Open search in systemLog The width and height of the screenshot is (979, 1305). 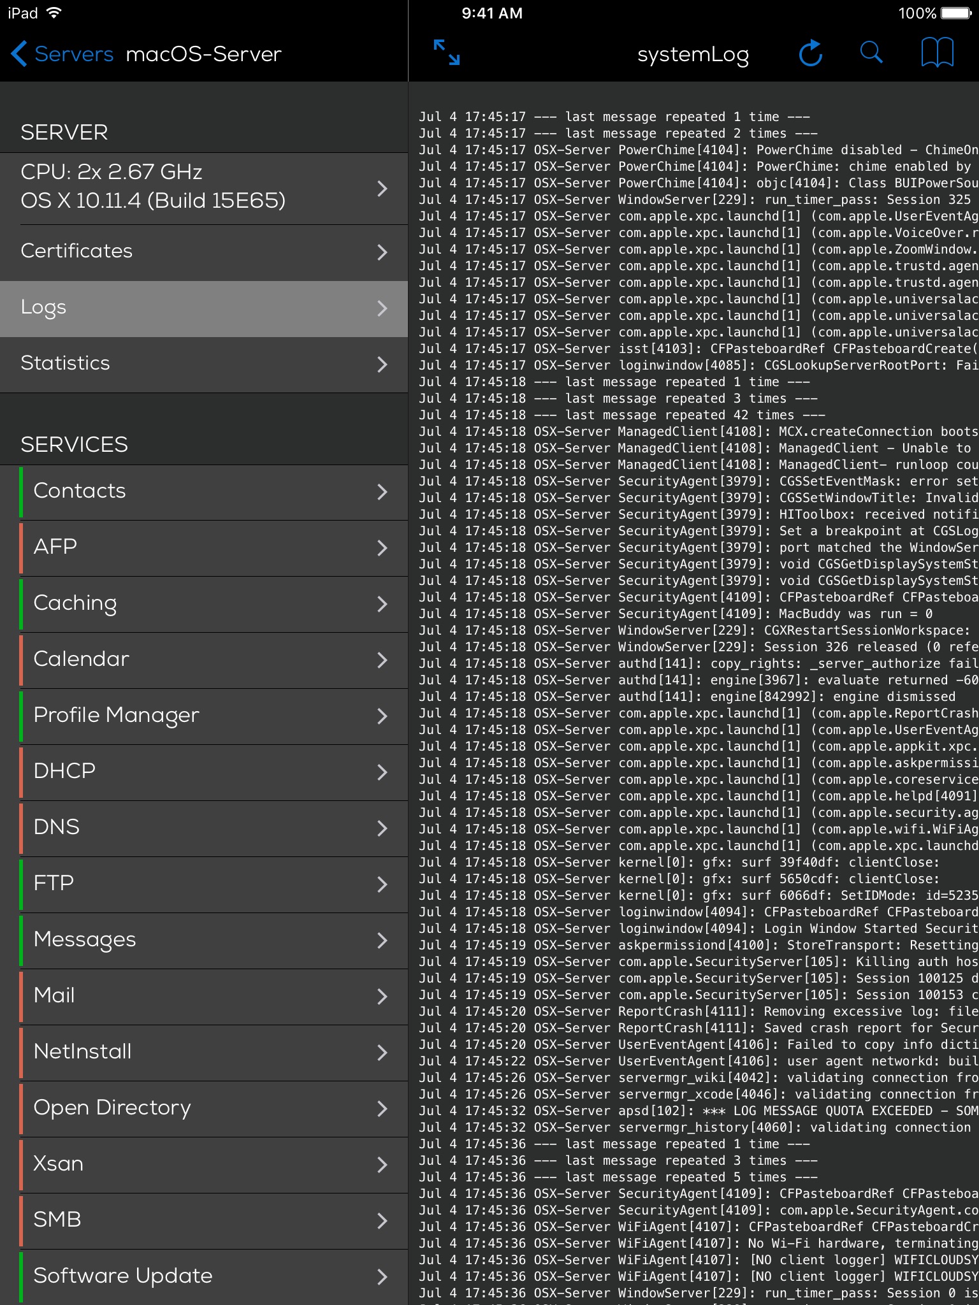pos(871,53)
